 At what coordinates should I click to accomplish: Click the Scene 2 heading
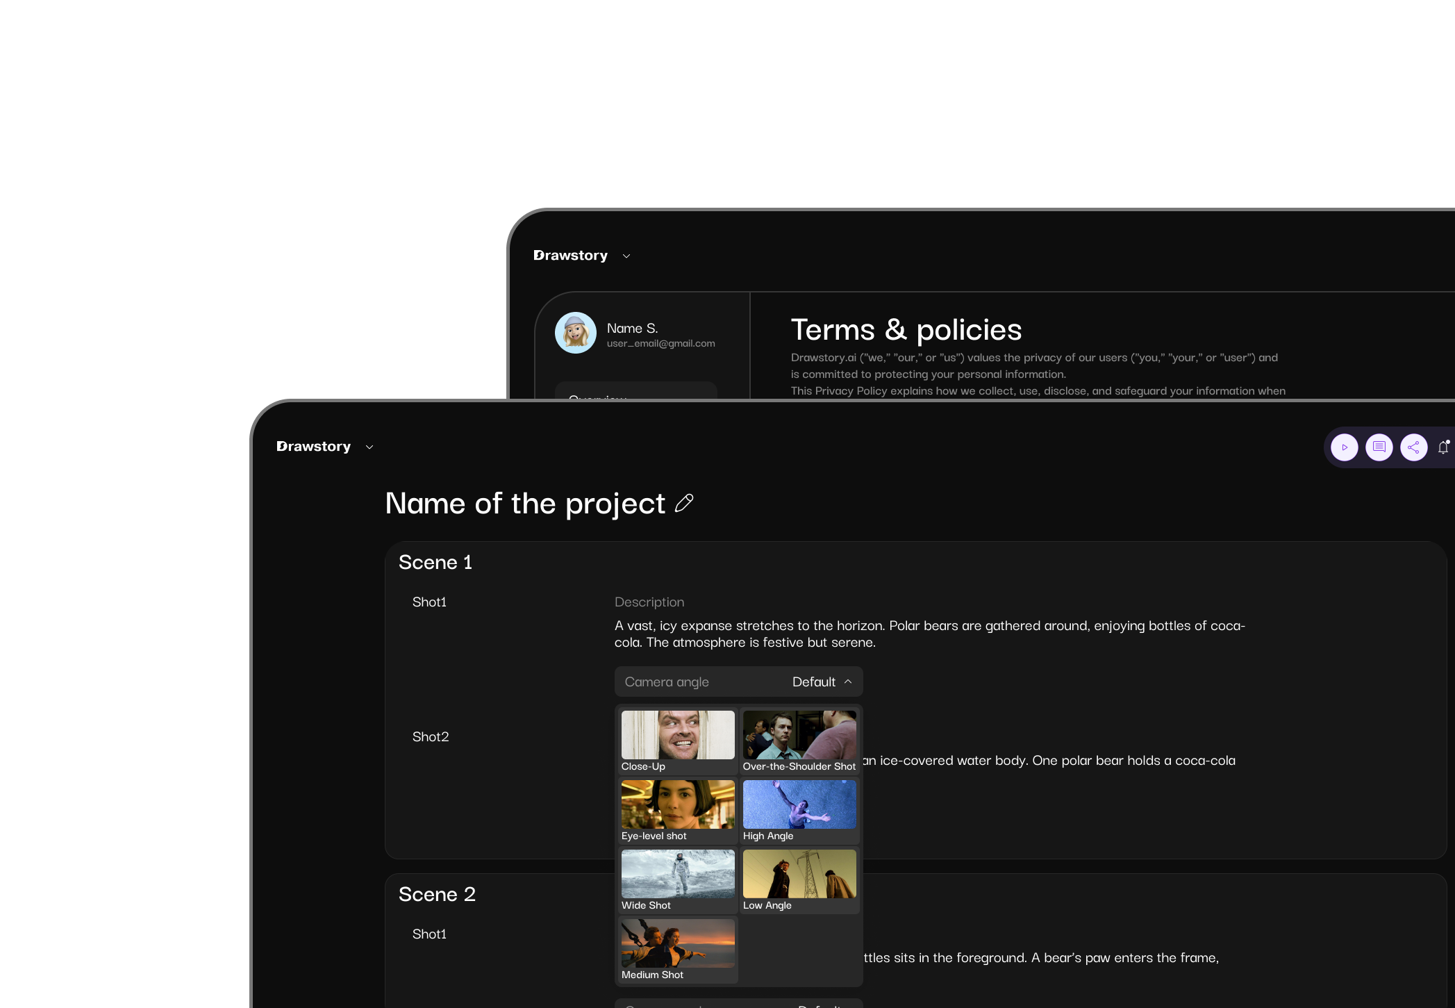pyautogui.click(x=437, y=895)
